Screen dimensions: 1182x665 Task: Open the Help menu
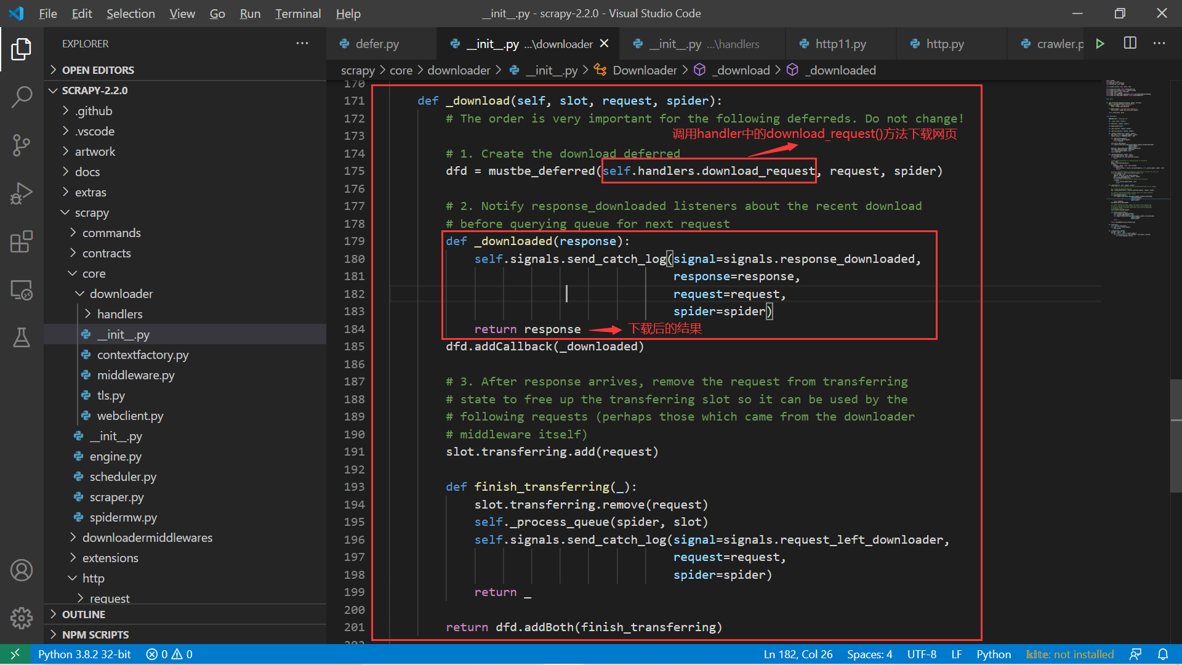point(348,14)
